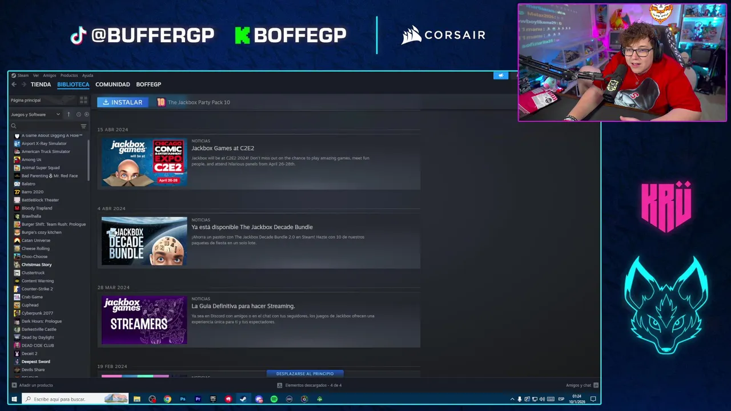Select Cyberpunk 2077 in library
The image size is (731, 411).
click(x=37, y=313)
